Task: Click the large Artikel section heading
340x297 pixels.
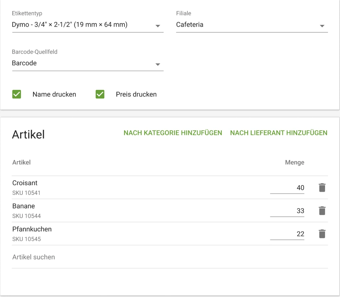Action: [x=28, y=134]
